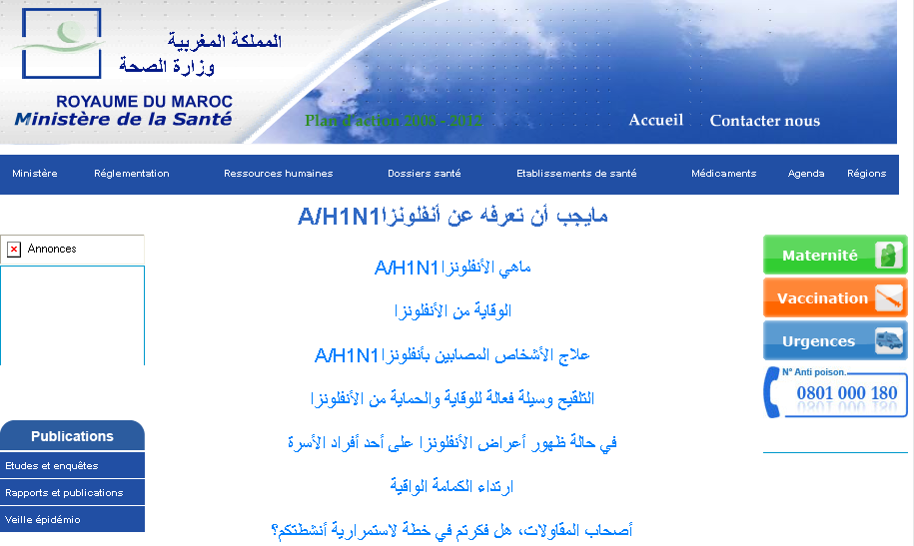Click the blue phone handset icon
The width and height of the screenshot is (914, 546).
772,392
